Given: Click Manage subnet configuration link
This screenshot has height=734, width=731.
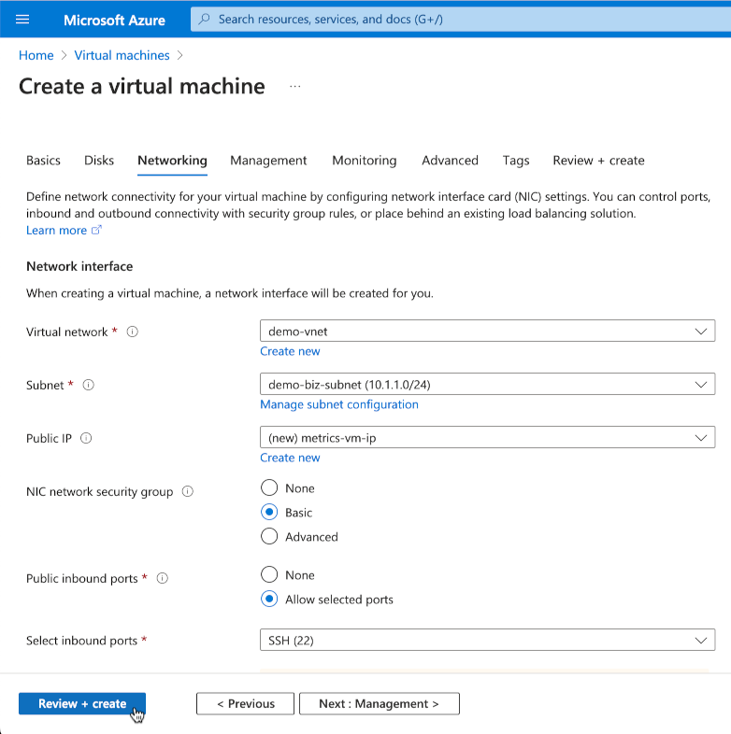Looking at the screenshot, I should tap(339, 404).
